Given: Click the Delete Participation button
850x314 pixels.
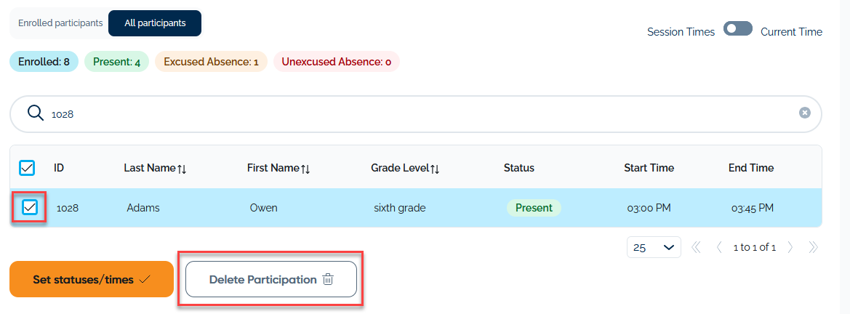Looking at the screenshot, I should (270, 279).
